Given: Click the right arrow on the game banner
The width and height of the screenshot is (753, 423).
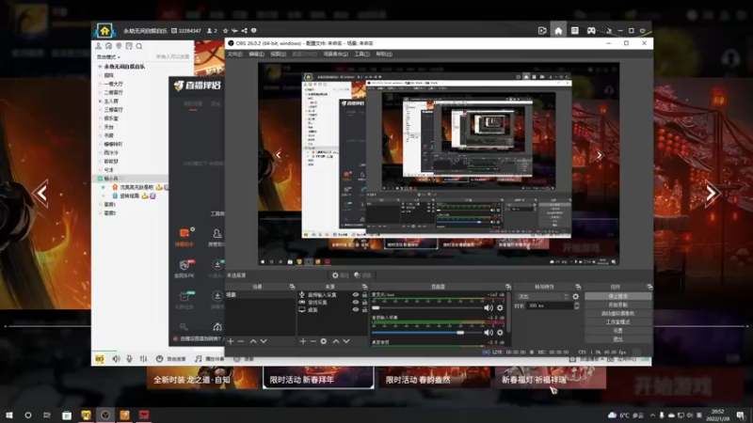Looking at the screenshot, I should pos(712,194).
